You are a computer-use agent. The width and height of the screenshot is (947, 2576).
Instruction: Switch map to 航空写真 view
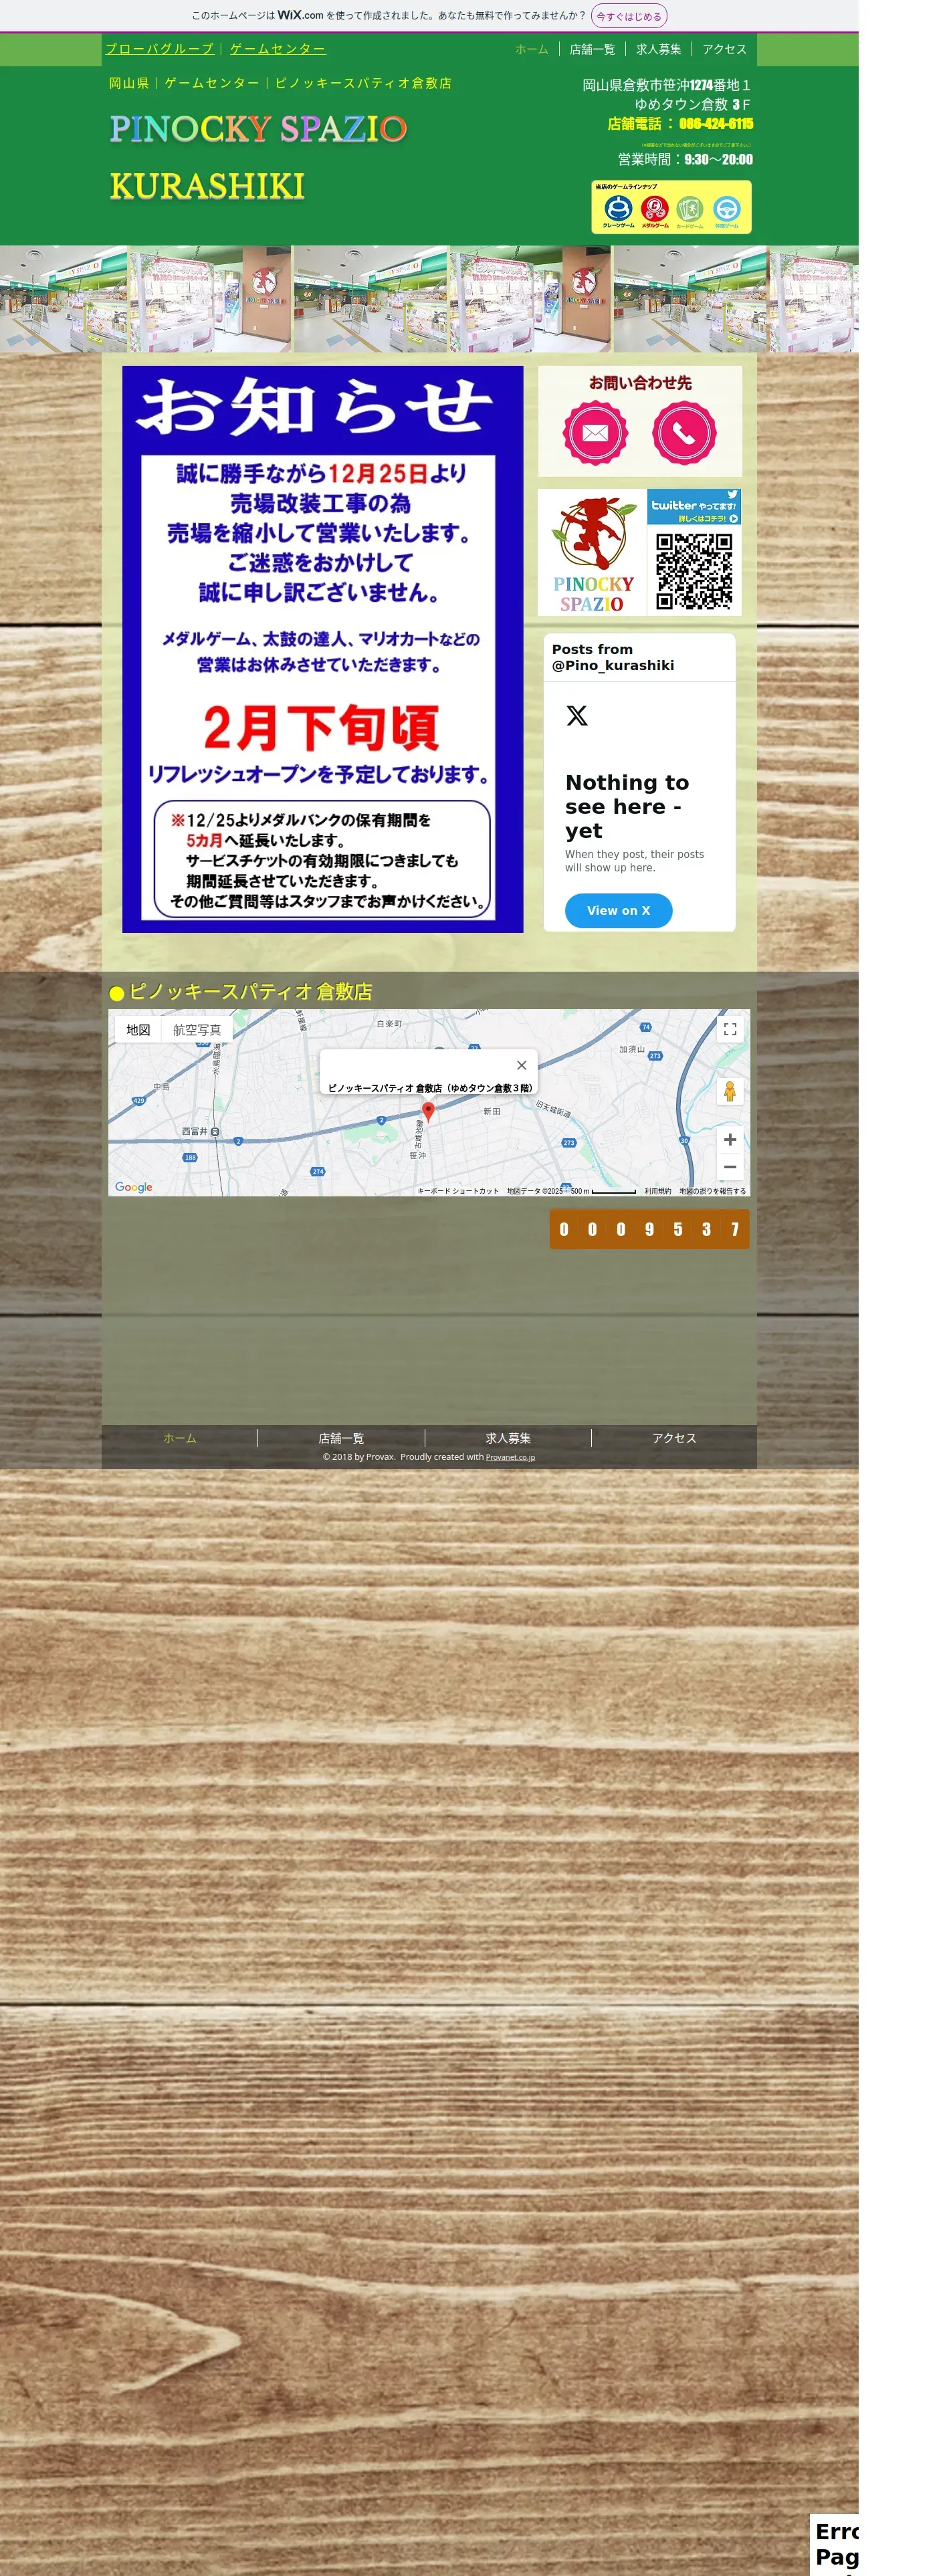coord(197,1030)
